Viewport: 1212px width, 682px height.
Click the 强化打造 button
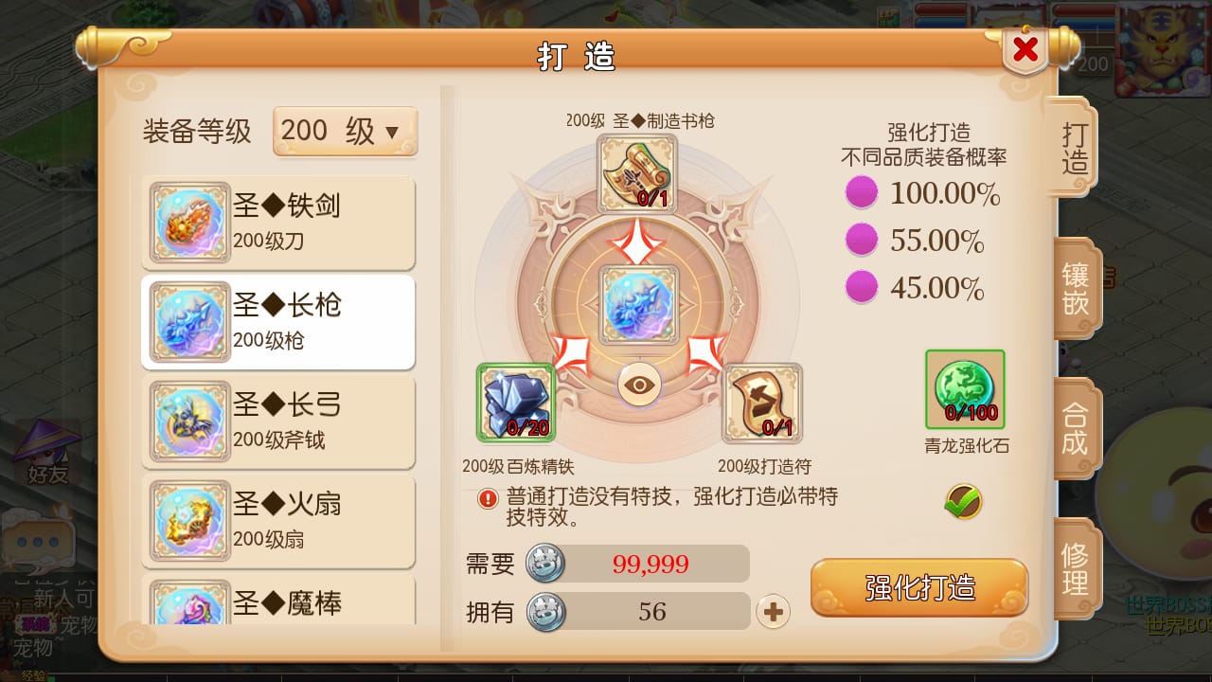click(919, 588)
